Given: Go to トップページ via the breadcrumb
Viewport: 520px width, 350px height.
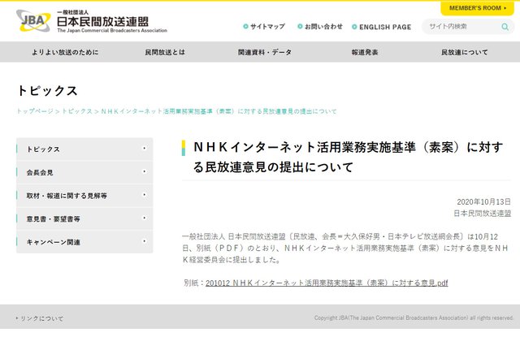Looking at the screenshot, I should pyautogui.click(x=37, y=110).
